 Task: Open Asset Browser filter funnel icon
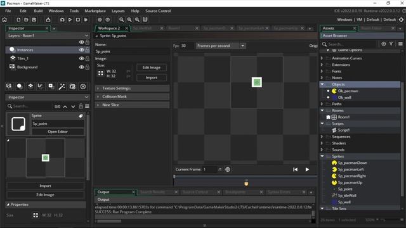point(391,44)
